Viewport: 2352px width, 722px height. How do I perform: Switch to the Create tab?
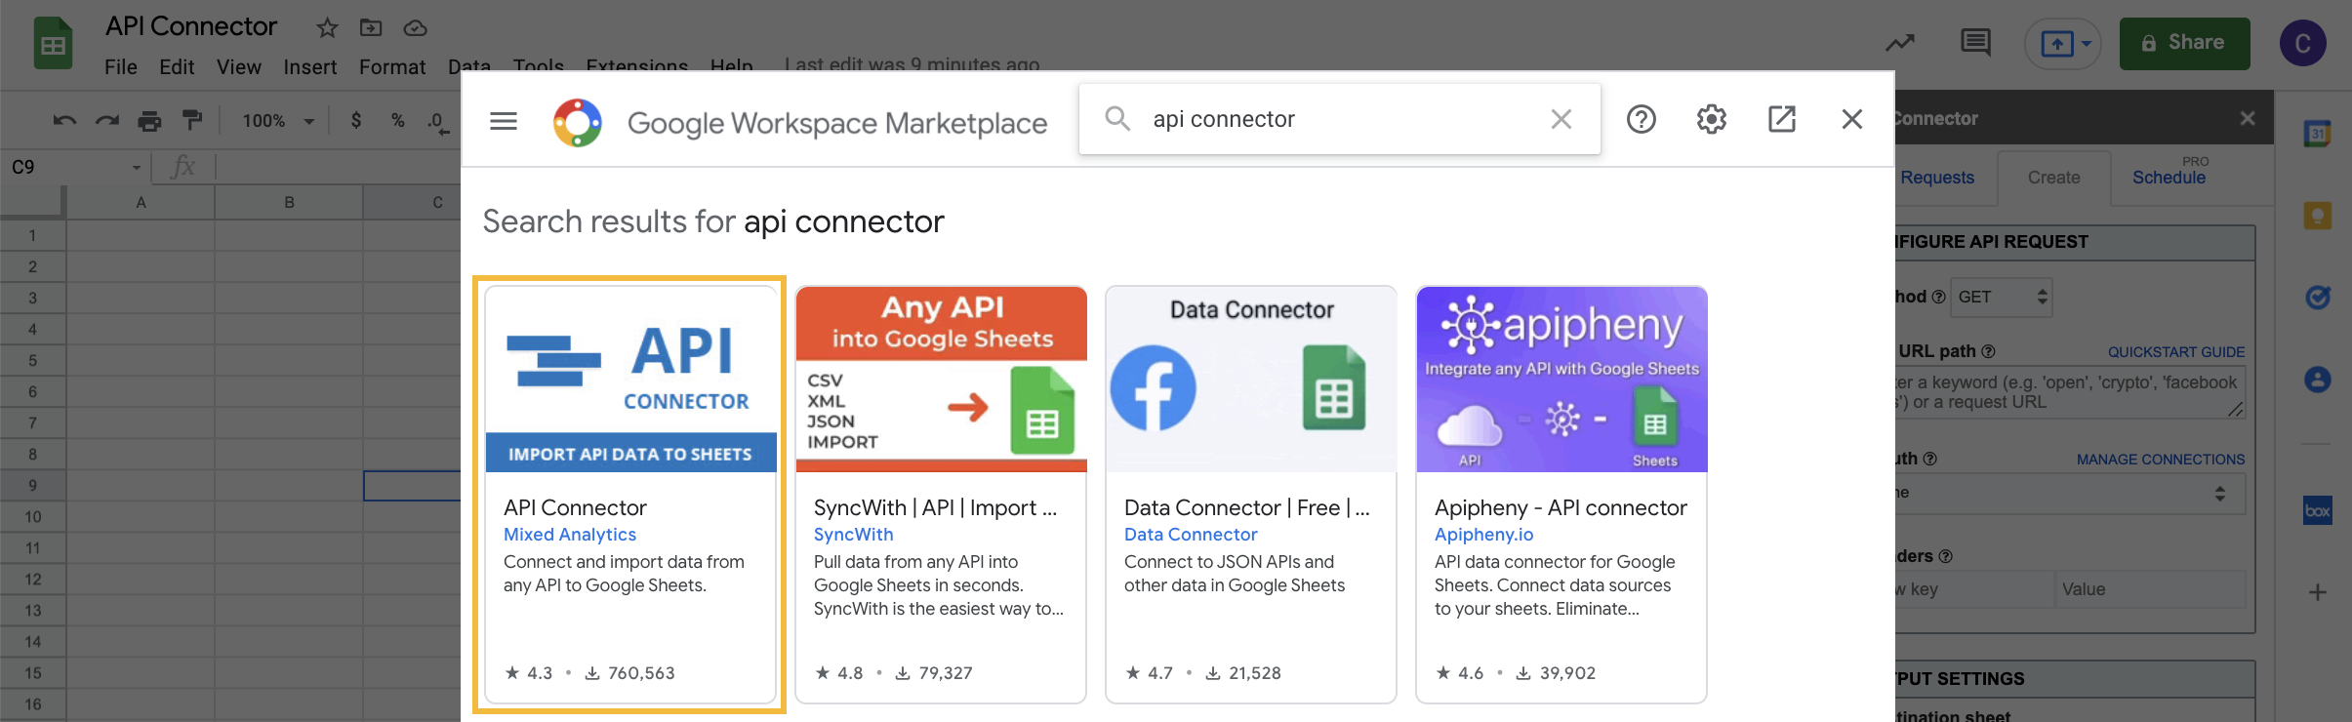[2054, 178]
